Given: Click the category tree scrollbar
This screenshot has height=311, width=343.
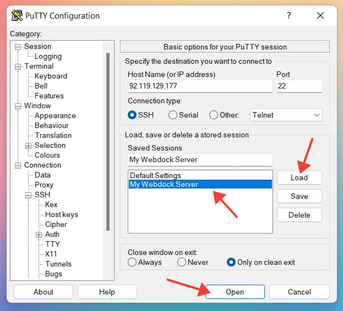Looking at the screenshot, I should [107, 137].
